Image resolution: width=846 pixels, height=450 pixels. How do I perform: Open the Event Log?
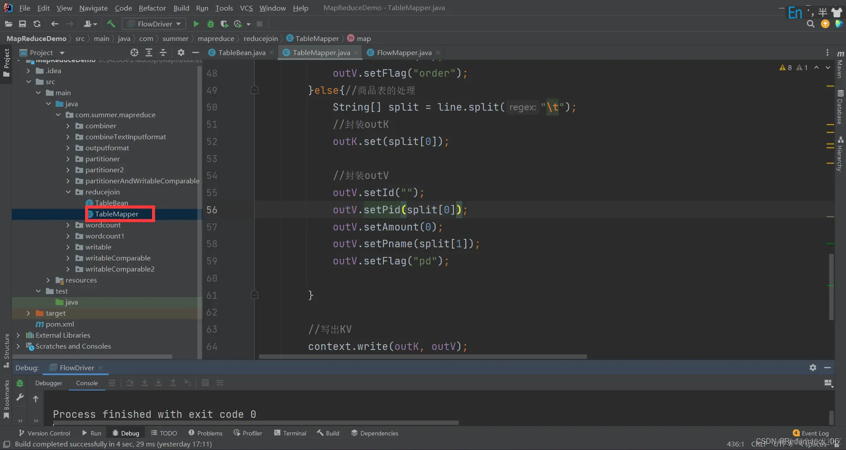pos(811,433)
